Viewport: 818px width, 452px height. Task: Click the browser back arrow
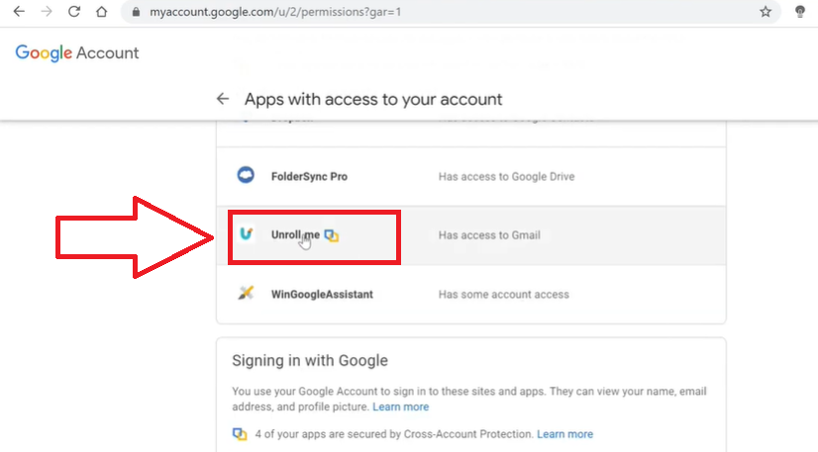click(19, 12)
